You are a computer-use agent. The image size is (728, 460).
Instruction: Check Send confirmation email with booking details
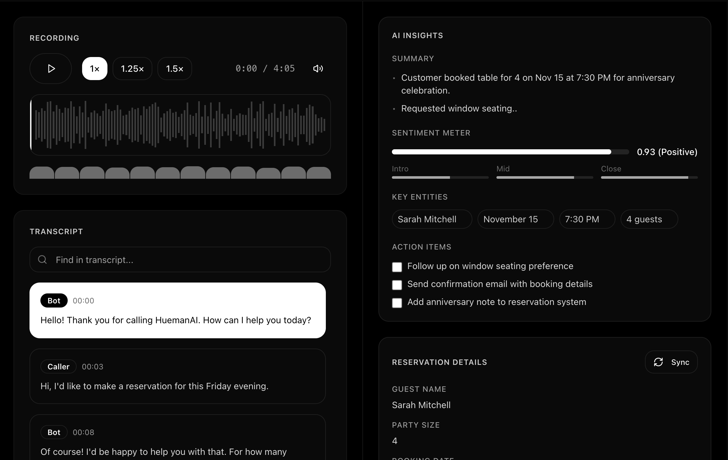pyautogui.click(x=397, y=285)
